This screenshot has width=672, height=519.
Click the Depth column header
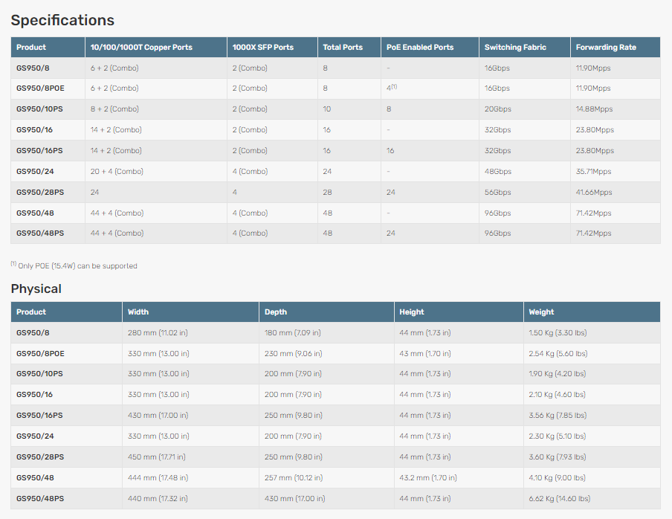point(276,312)
